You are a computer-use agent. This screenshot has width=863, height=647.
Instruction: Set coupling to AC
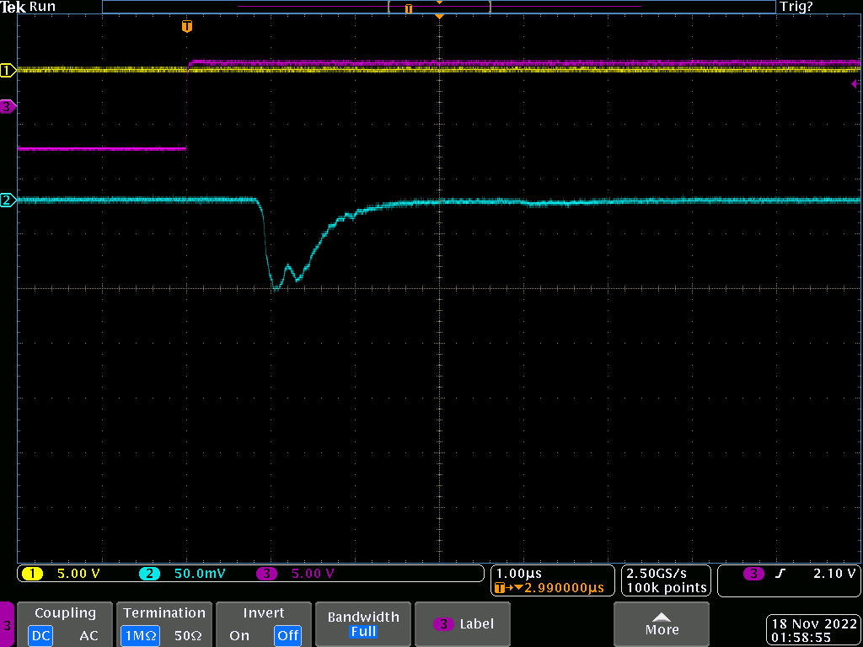[88, 635]
